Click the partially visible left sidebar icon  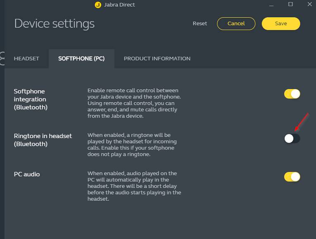[x=2, y=59]
